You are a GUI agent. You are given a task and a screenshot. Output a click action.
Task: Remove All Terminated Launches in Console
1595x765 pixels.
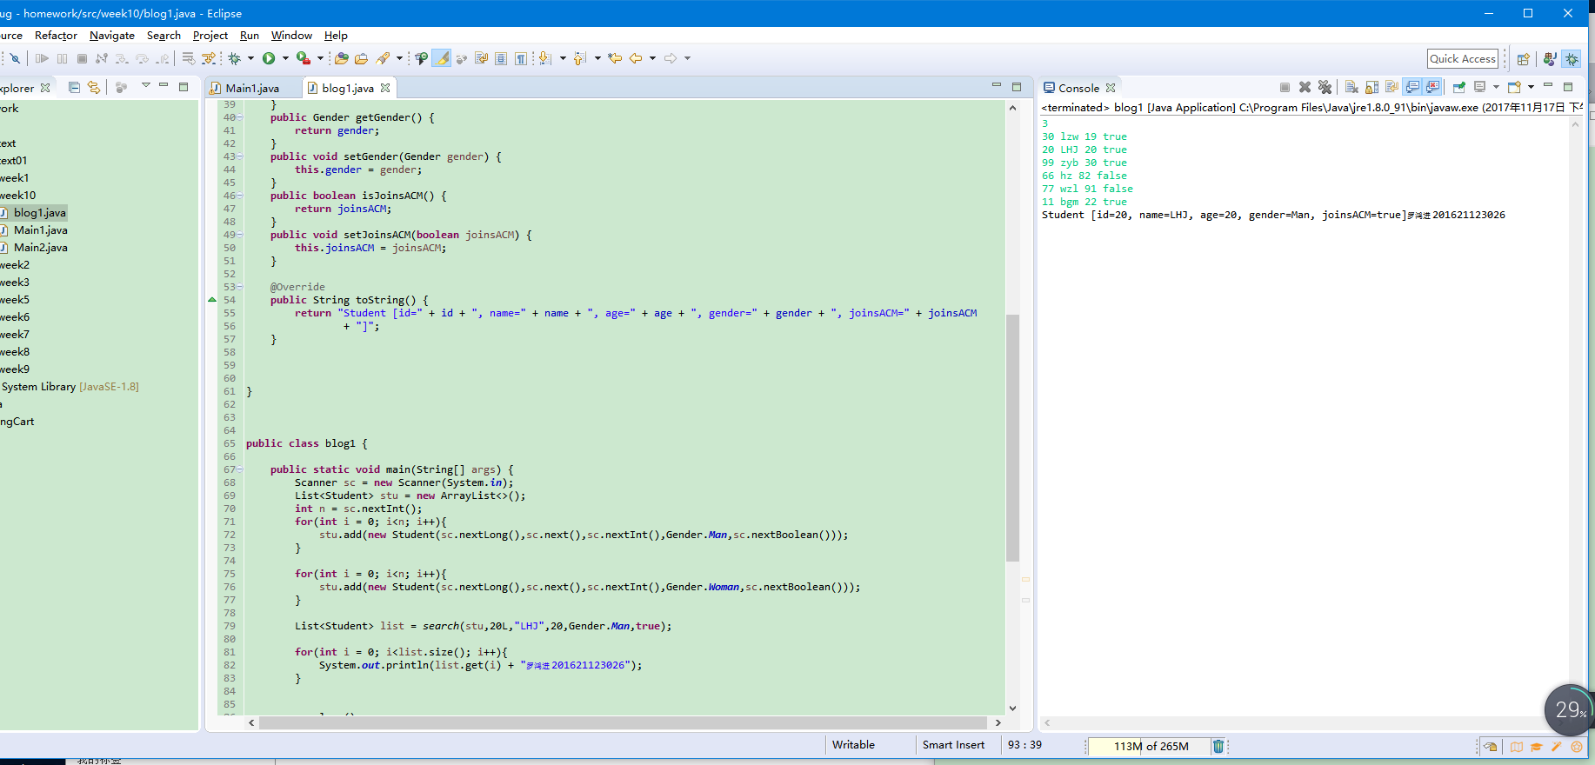pyautogui.click(x=1325, y=87)
